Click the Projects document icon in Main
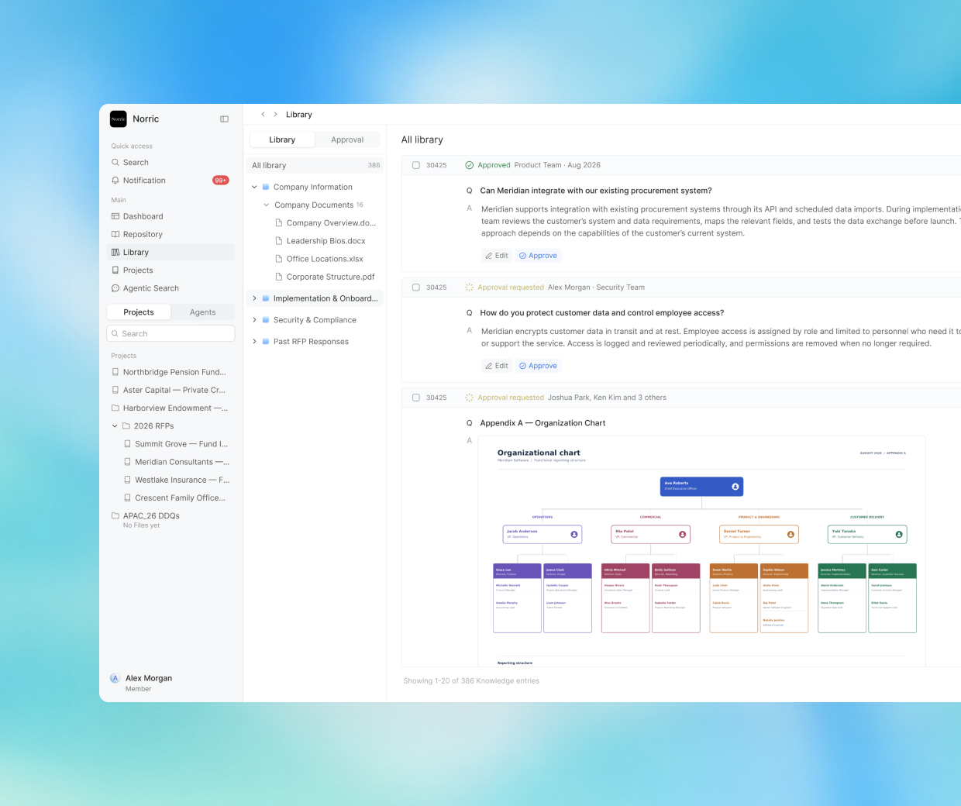This screenshot has height=806, width=961. 115,270
